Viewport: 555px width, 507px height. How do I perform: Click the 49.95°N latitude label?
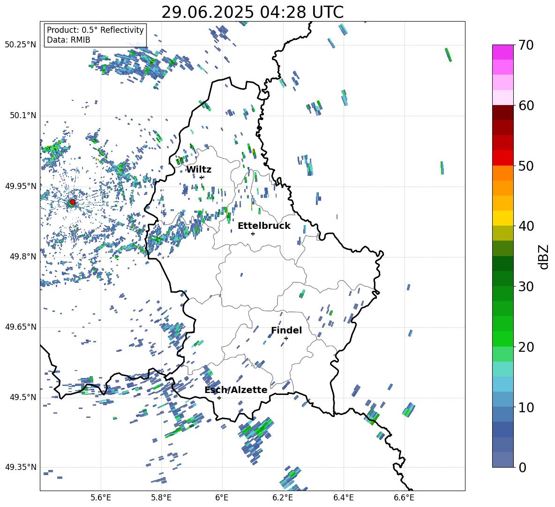coord(21,186)
